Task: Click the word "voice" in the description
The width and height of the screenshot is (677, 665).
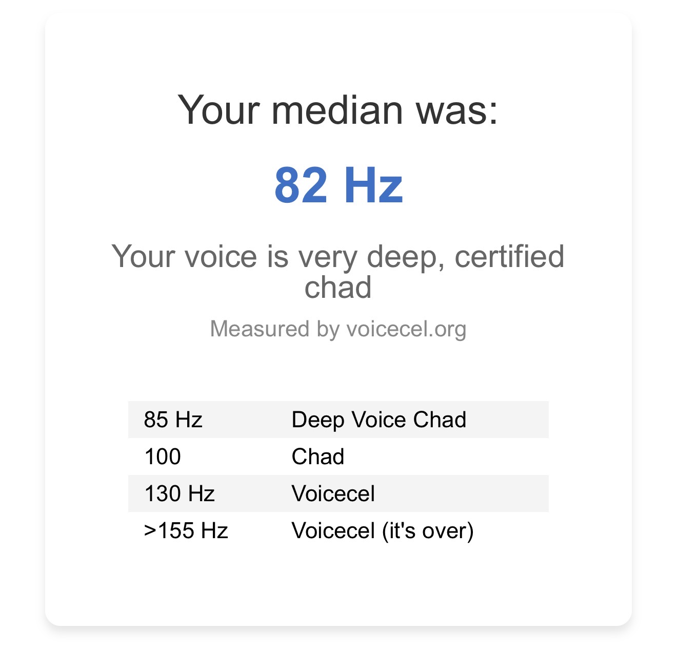Action: [x=221, y=256]
